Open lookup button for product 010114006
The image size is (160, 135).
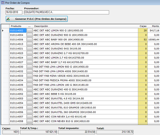pyautogui.click(x=30, y=39)
